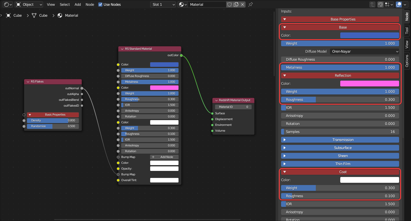Click the Surface input socket
The image size is (411, 221).
(x=212, y=113)
